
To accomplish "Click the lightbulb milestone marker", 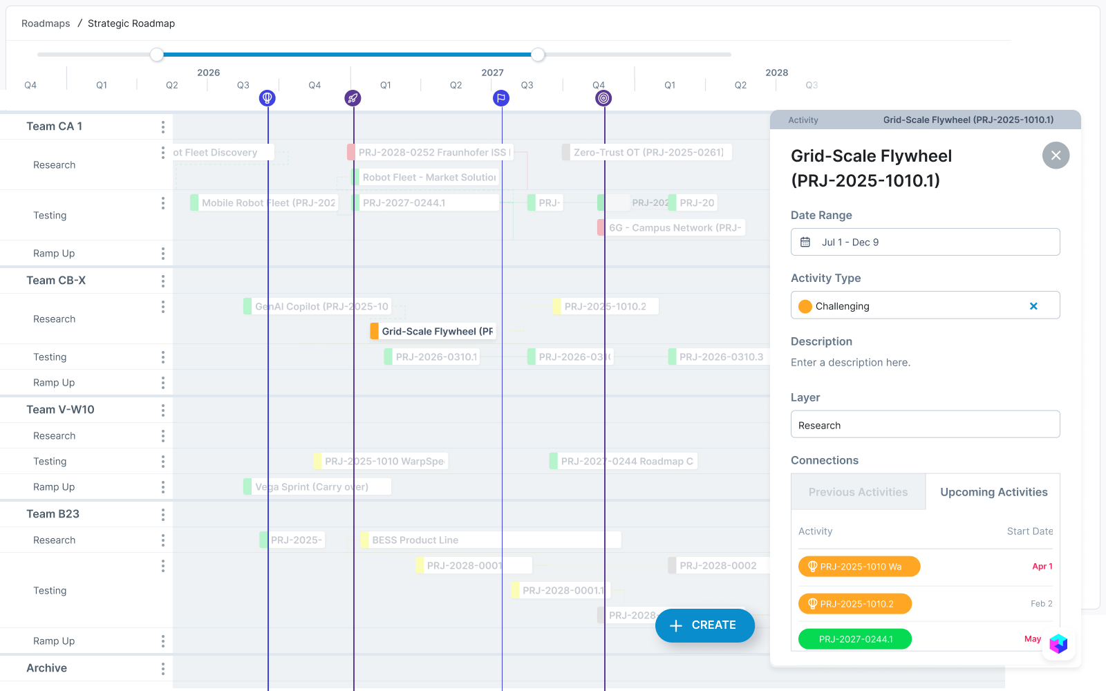I will click(x=268, y=98).
